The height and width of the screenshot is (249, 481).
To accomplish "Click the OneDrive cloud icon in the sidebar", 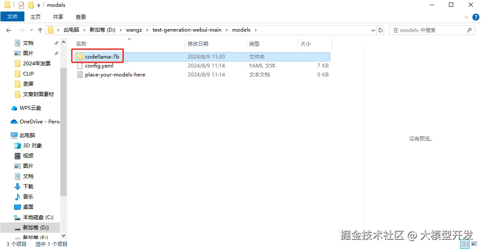I will tap(14, 121).
